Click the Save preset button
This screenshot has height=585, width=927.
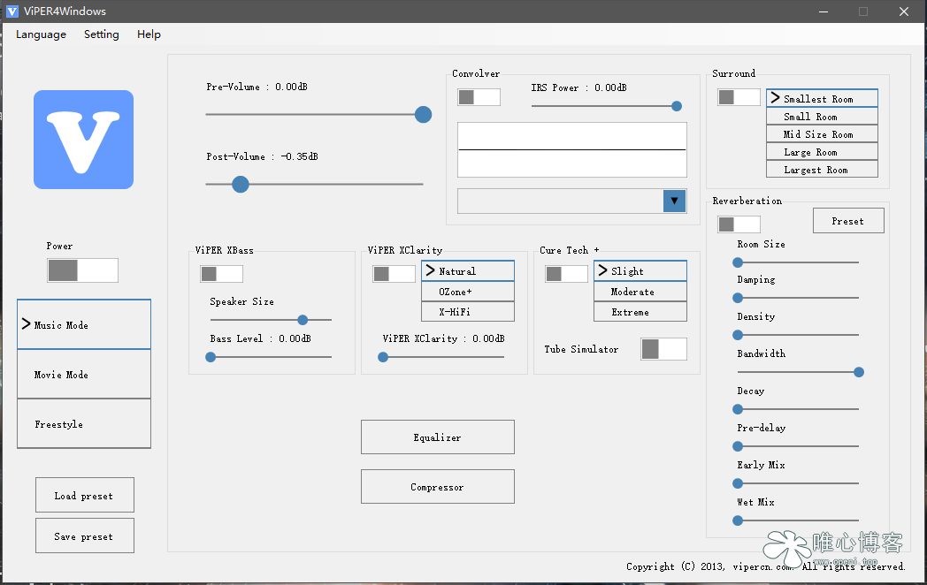click(x=85, y=536)
